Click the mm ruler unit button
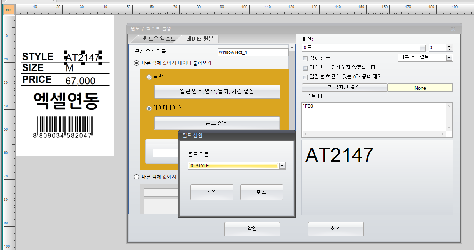Image resolution: width=474 pixels, height=250 pixels. (x=9, y=9)
